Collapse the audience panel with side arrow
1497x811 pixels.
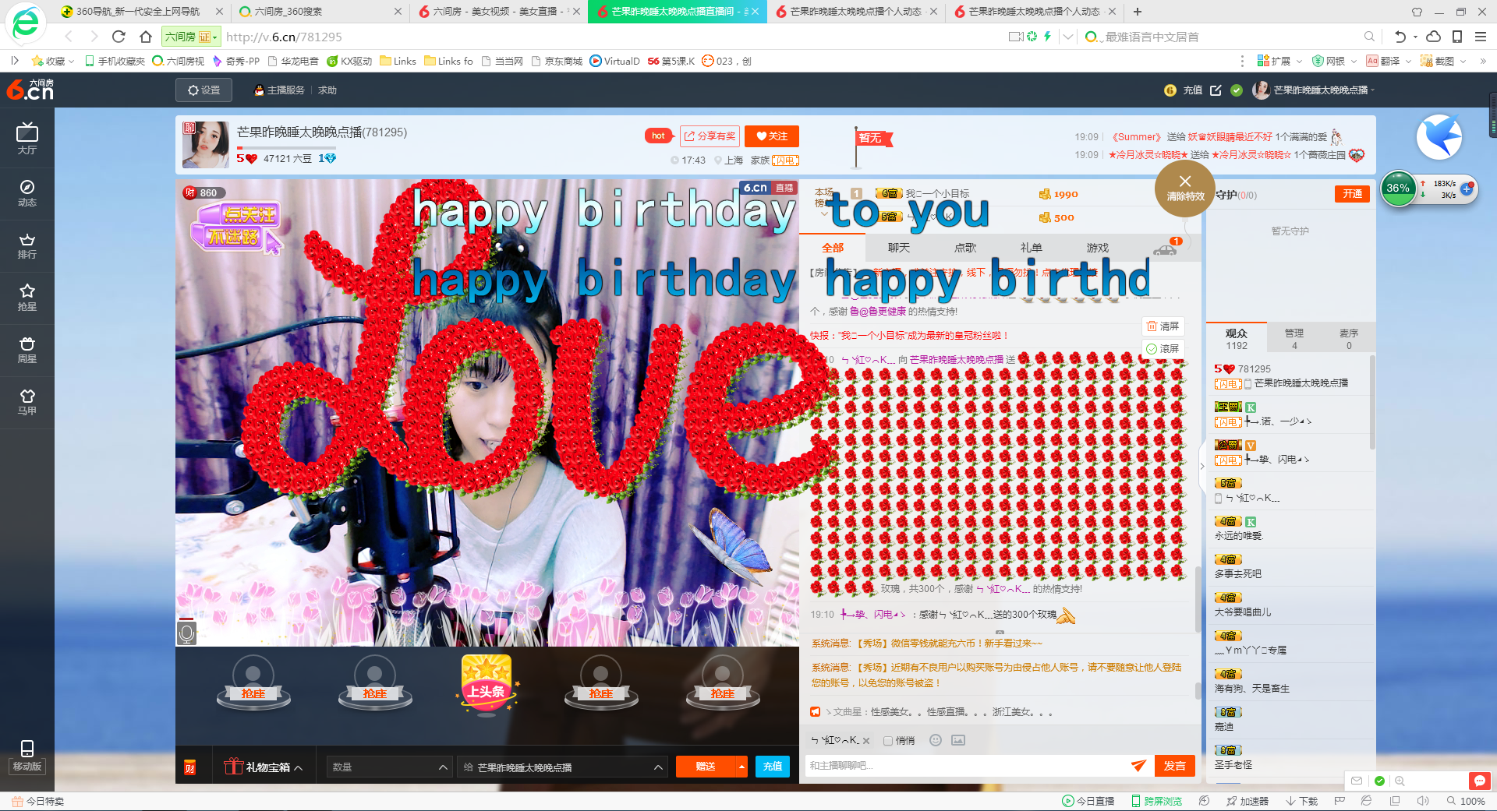coord(1201,466)
